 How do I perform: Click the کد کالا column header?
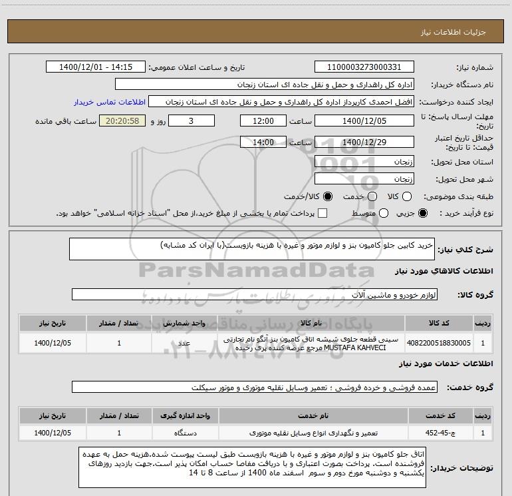click(439, 323)
